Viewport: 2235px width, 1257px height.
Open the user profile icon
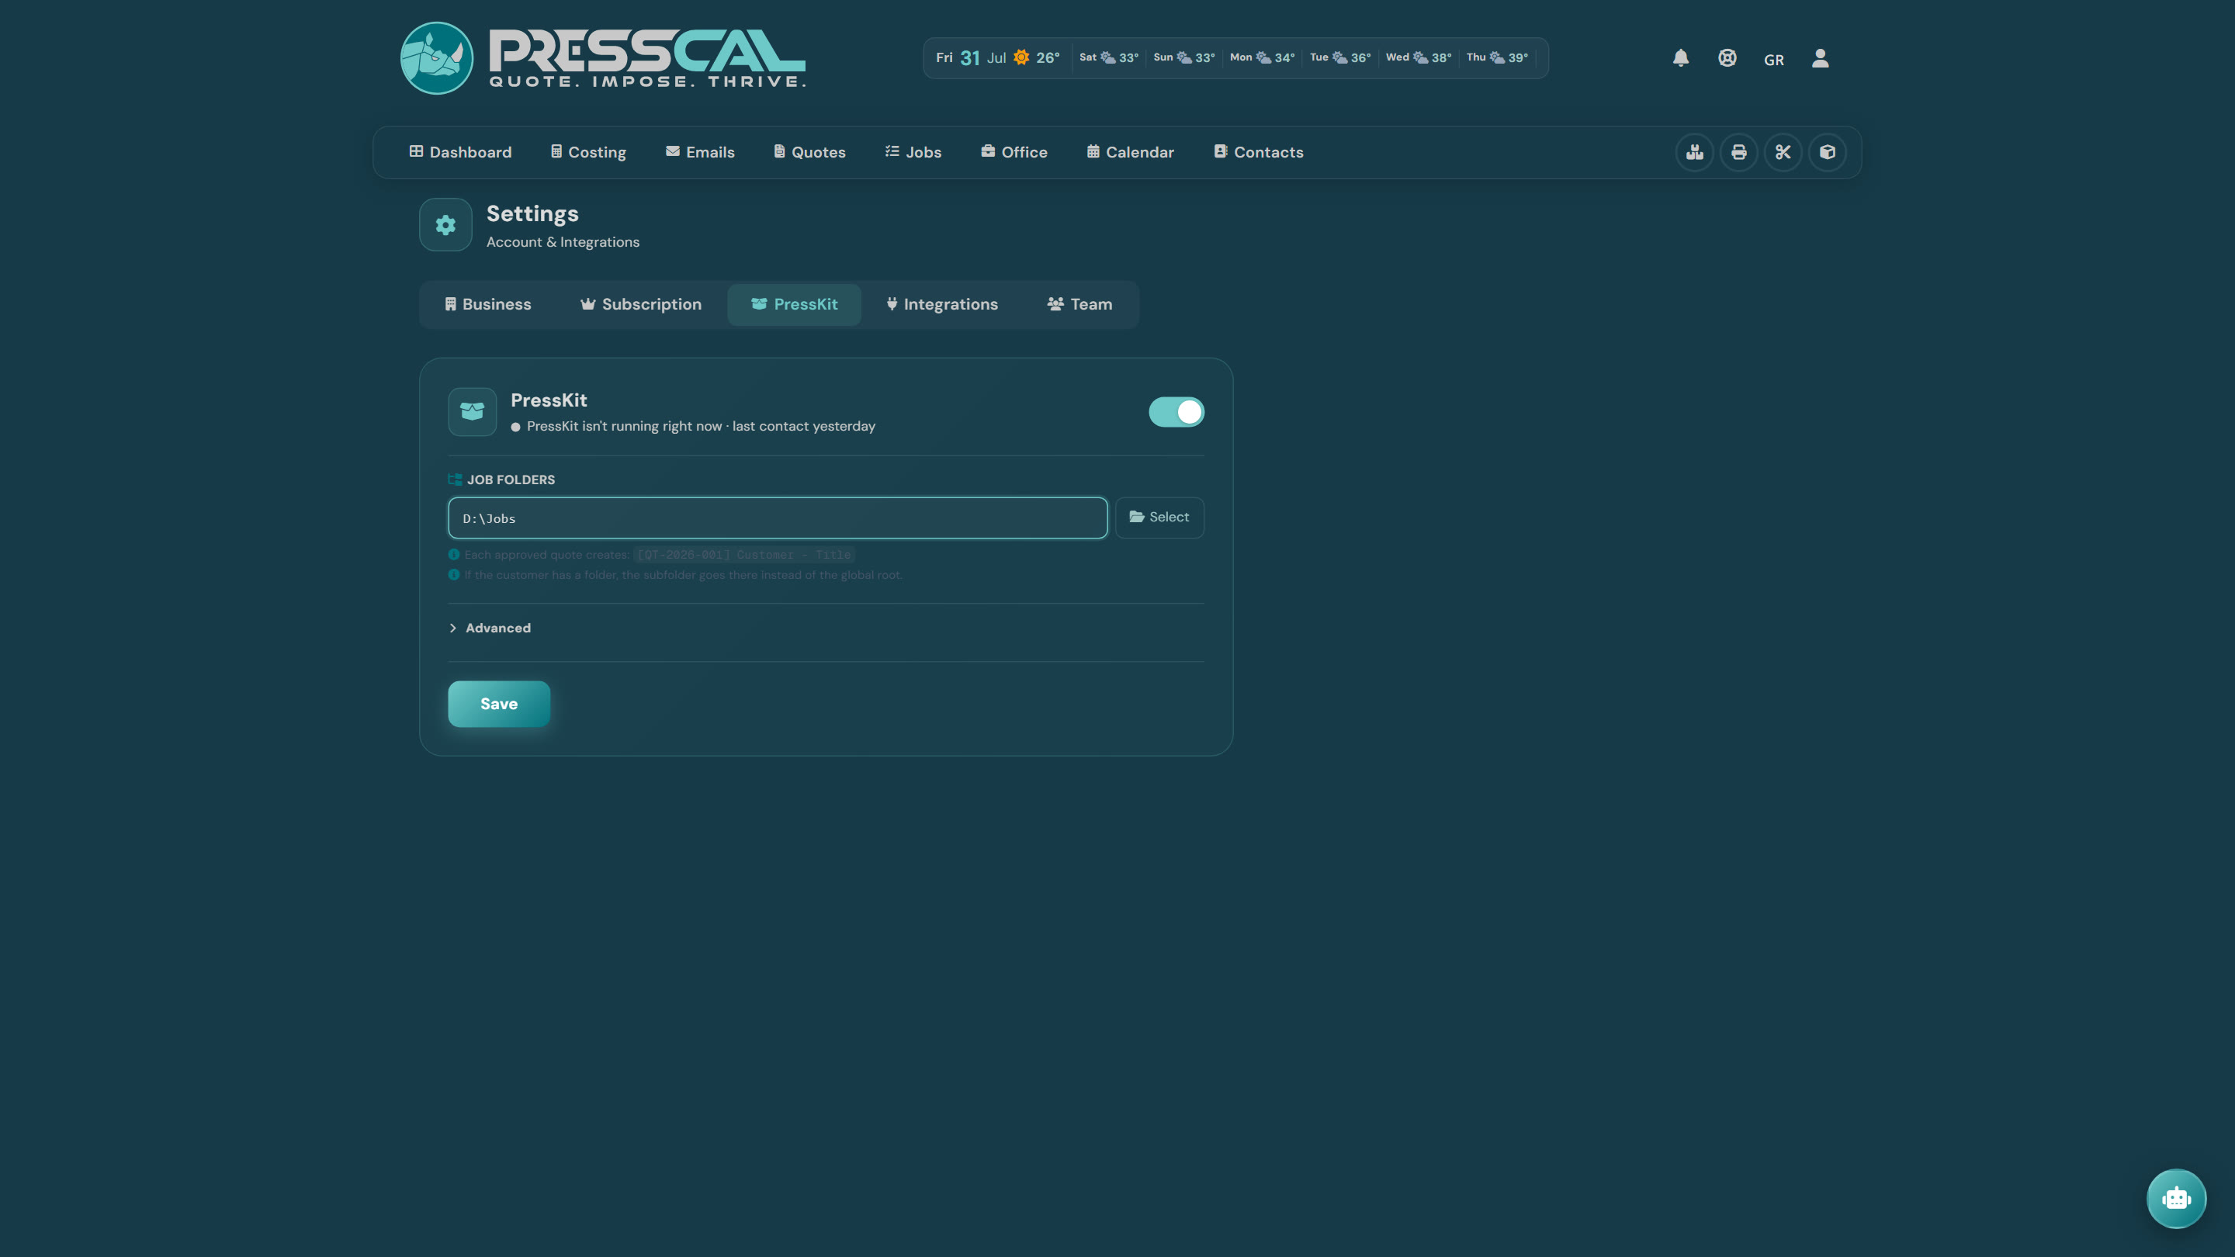click(1821, 58)
